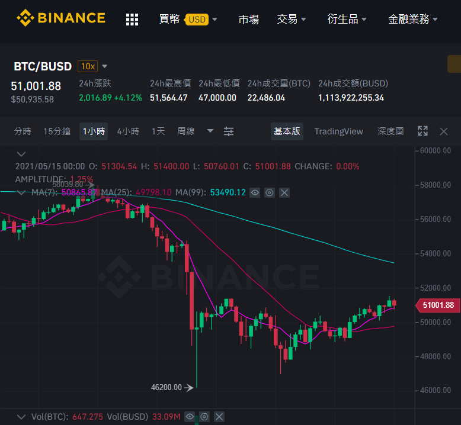Open the 市場 markets link
The height and width of the screenshot is (425, 461).
click(248, 20)
